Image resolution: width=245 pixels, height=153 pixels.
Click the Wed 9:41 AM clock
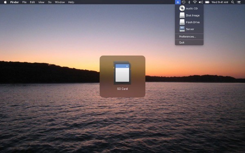coord(220,2)
